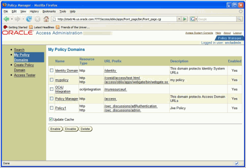Click the /coreid/access/test.html link
Image resolution: width=246 pixels, height=168 pixels.
click(x=122, y=78)
